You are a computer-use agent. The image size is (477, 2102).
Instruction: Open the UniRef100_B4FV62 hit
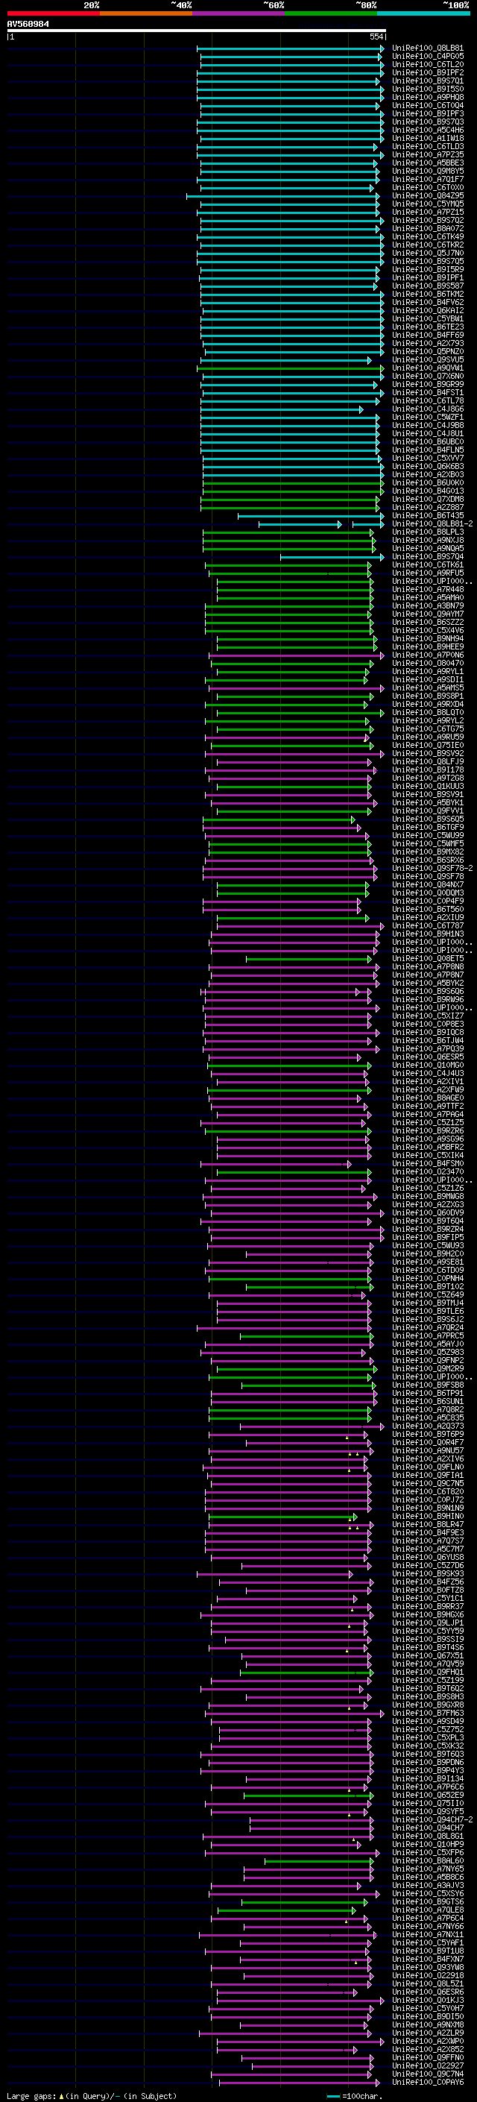[x=428, y=303]
